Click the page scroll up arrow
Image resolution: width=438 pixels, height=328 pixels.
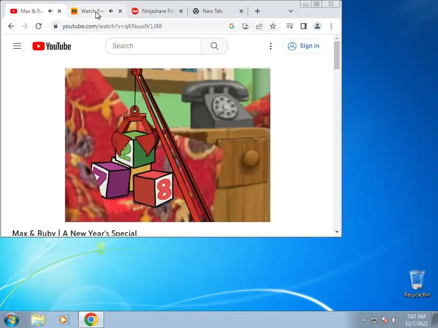click(x=337, y=38)
